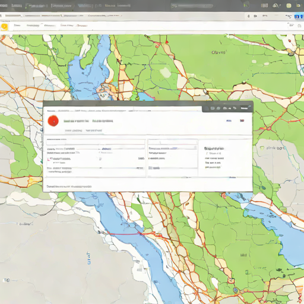Select the red map marker at the map's top edge
304x304 pixels.
point(167,42)
